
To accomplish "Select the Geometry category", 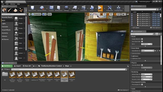I will point(5,33).
